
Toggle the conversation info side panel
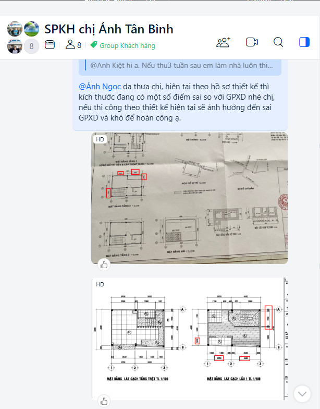click(x=304, y=42)
